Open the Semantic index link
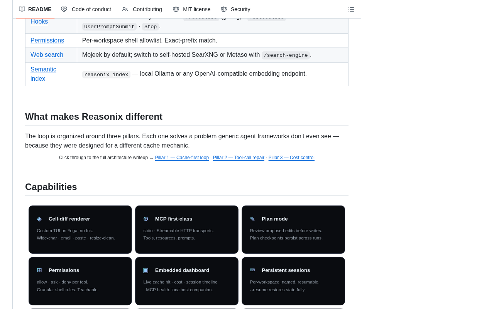This screenshot has height=309, width=494. pyautogui.click(x=43, y=74)
